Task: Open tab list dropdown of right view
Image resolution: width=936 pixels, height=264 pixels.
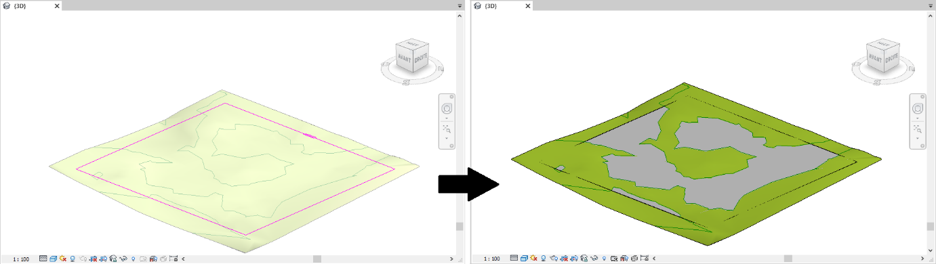Action: point(930,5)
